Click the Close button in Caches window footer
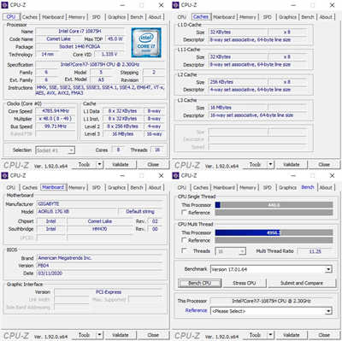Screen dimensions: 342x341 pyautogui.click(x=324, y=164)
